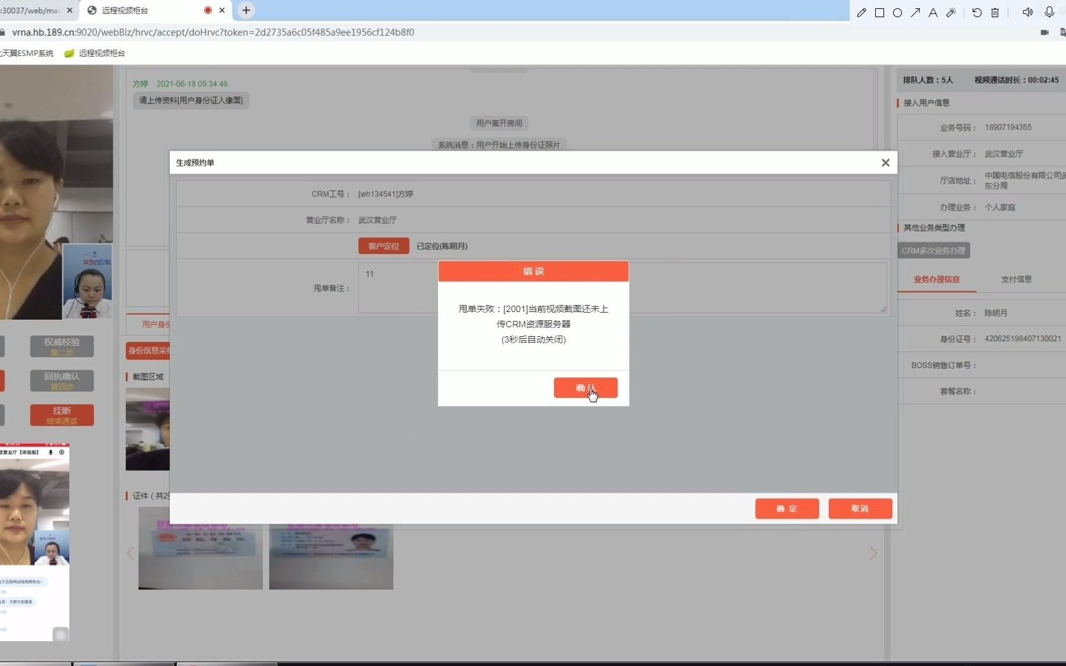Click the 视频通话时长 timer text
Image resolution: width=1066 pixels, height=666 pixels.
[x=1016, y=80]
